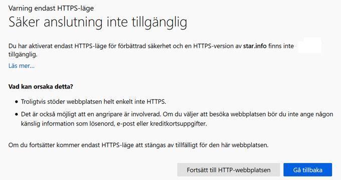
Task: Click the 'Vad kan orsaka detta?' heading
Action: tap(41, 86)
